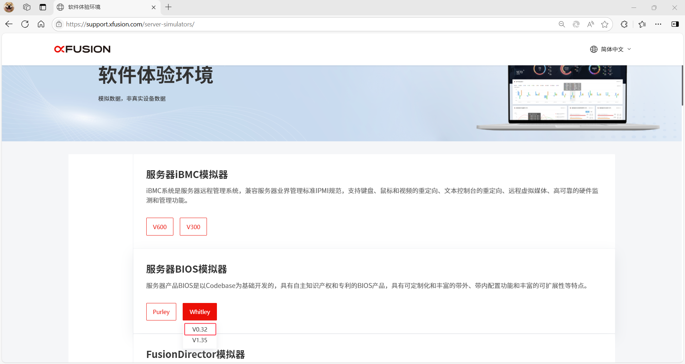Activate the read aloud icon
The width and height of the screenshot is (685, 364).
click(590, 24)
